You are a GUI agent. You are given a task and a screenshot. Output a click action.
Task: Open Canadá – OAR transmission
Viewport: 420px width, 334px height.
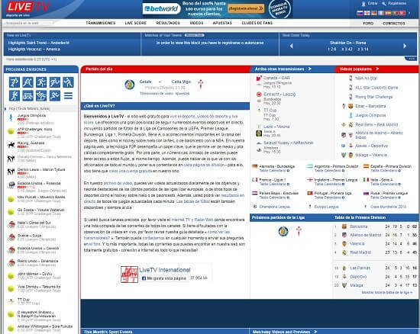point(276,78)
